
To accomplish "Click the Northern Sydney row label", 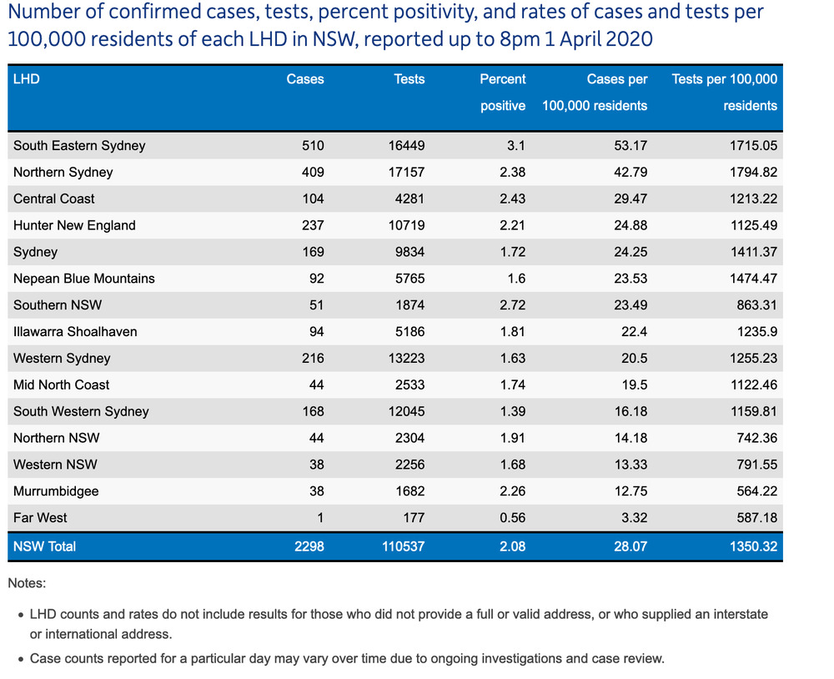I will tap(63, 172).
